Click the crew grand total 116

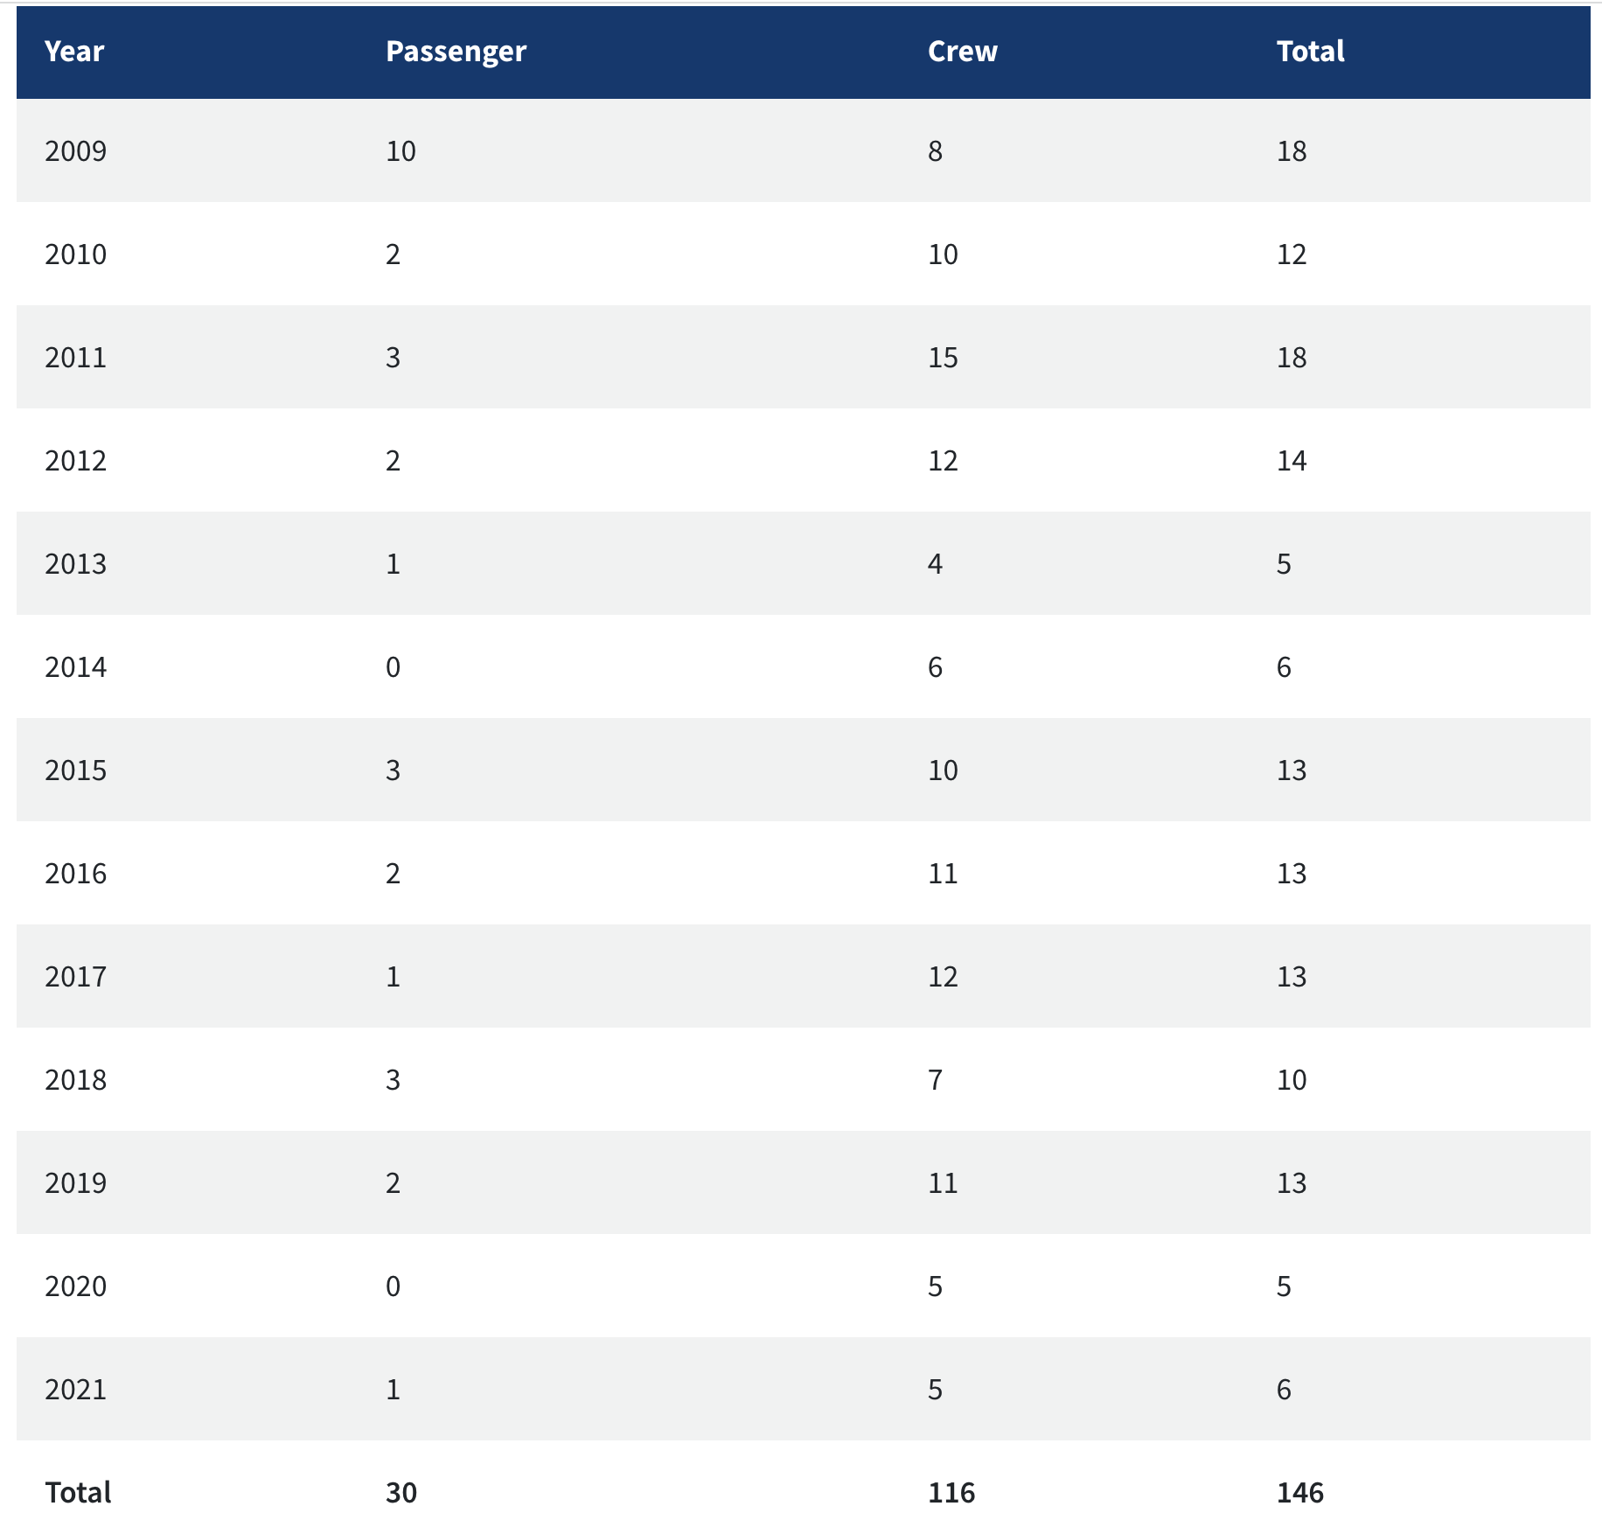(951, 1493)
